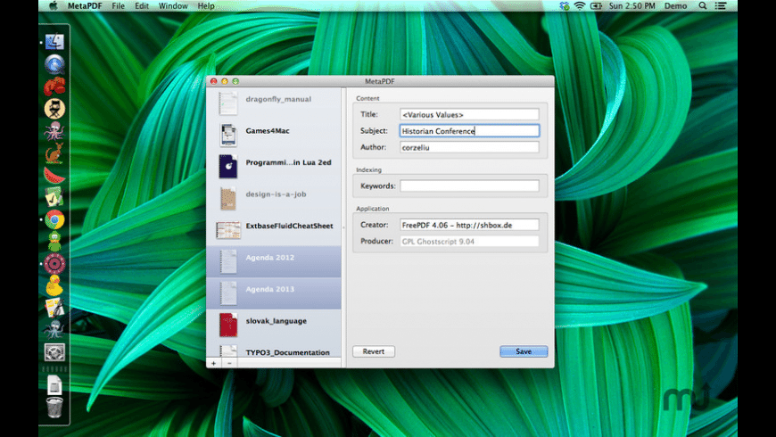Viewport: 776px width, 437px height.
Task: Click the sync status menu bar icon
Action: (565, 6)
